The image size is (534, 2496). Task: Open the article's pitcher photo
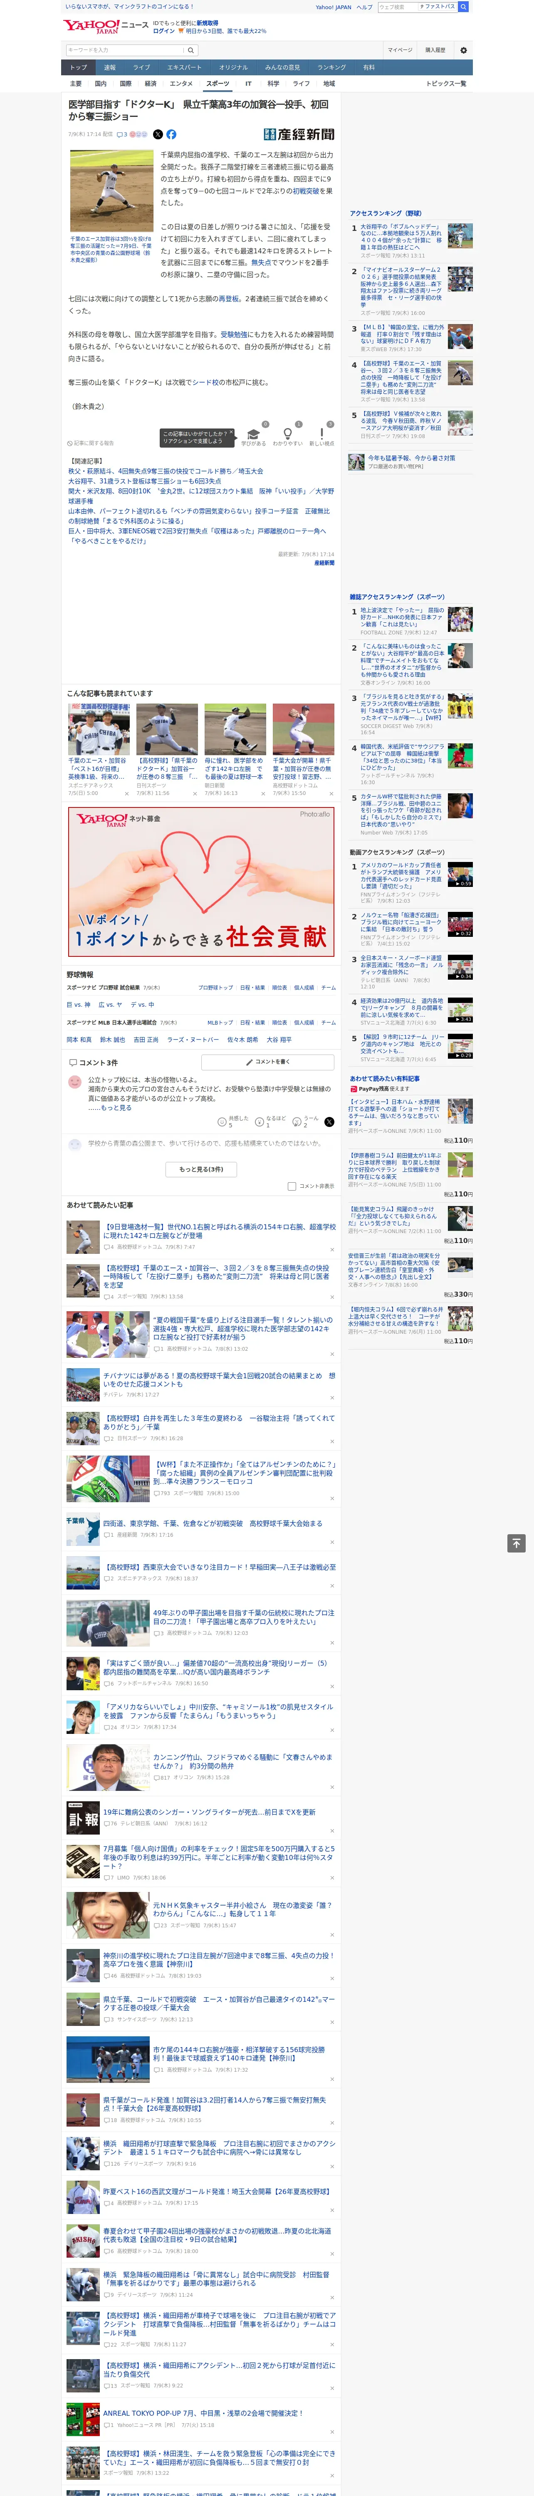[111, 190]
